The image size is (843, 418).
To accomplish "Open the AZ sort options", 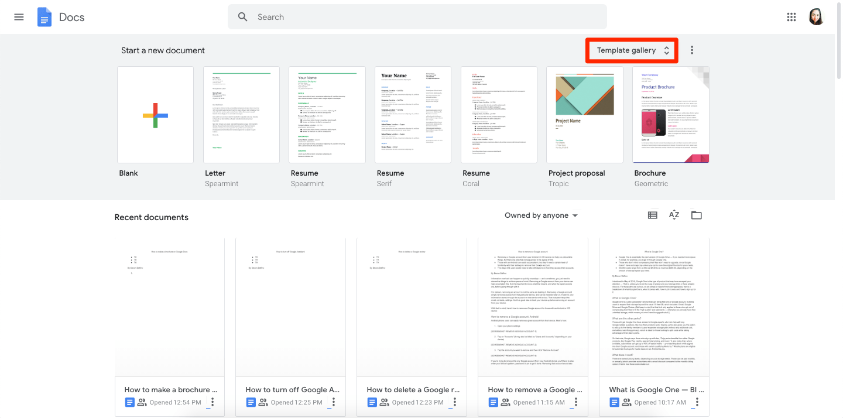I will 674,215.
